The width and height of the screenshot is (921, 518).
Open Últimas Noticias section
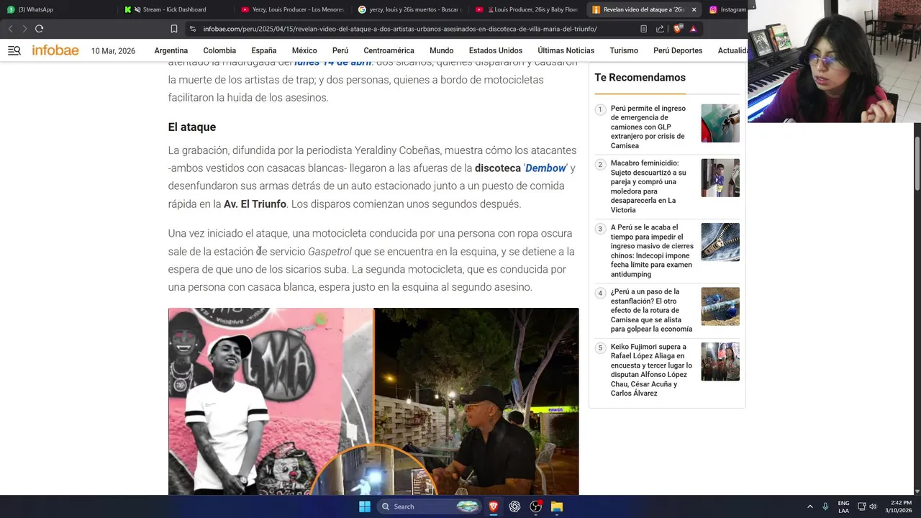pos(566,50)
